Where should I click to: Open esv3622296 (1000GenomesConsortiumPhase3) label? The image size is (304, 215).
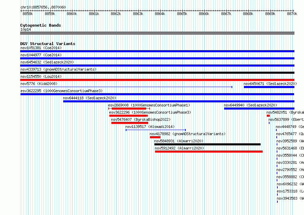pos(150,112)
